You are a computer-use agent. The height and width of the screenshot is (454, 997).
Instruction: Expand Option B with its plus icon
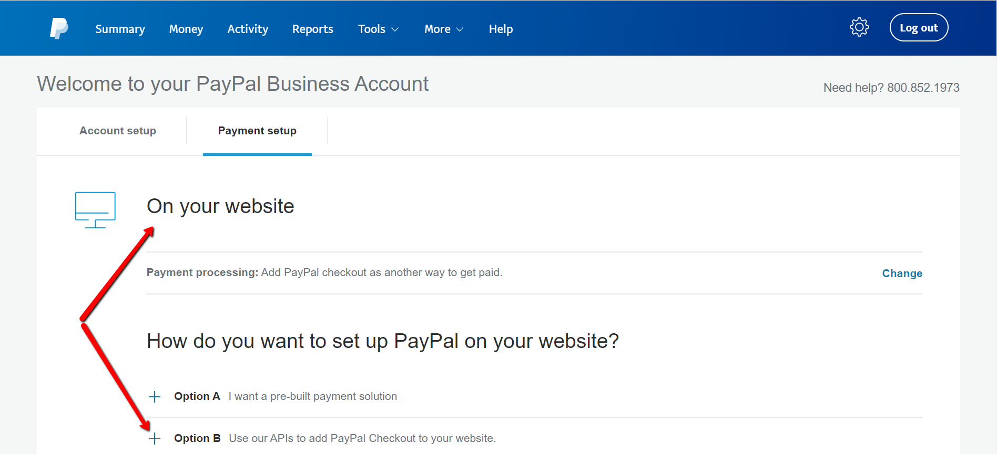(x=155, y=438)
